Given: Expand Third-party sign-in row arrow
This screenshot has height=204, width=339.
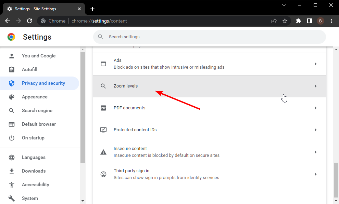Looking at the screenshot, I should pos(316,174).
